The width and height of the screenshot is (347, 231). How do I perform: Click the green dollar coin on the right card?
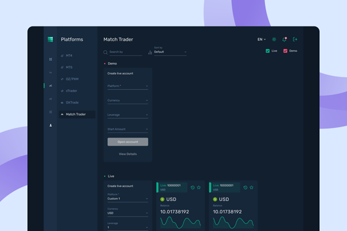[215, 199]
